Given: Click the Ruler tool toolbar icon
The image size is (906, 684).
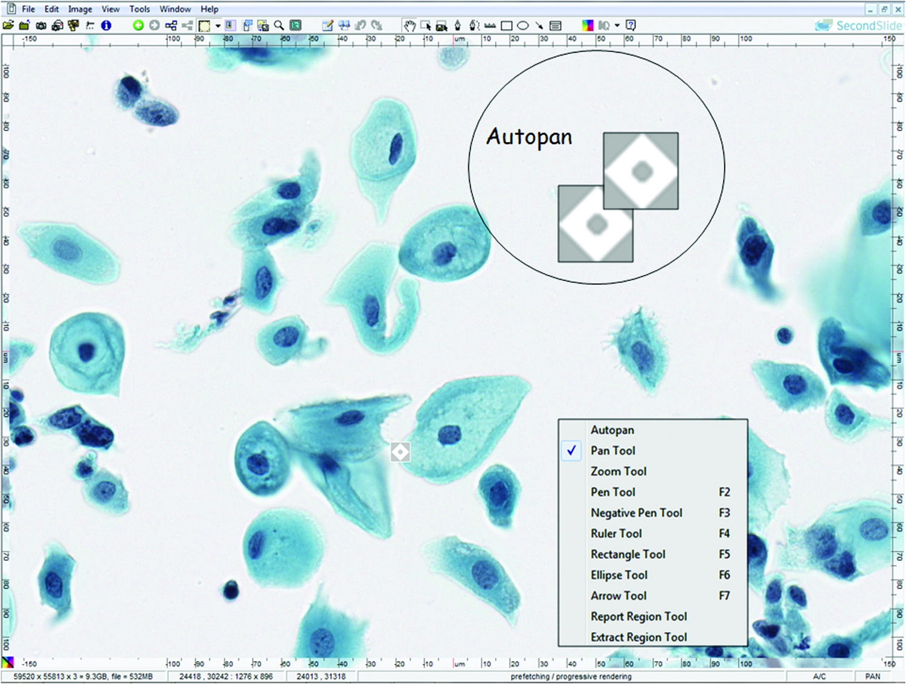Looking at the screenshot, I should pos(490,25).
